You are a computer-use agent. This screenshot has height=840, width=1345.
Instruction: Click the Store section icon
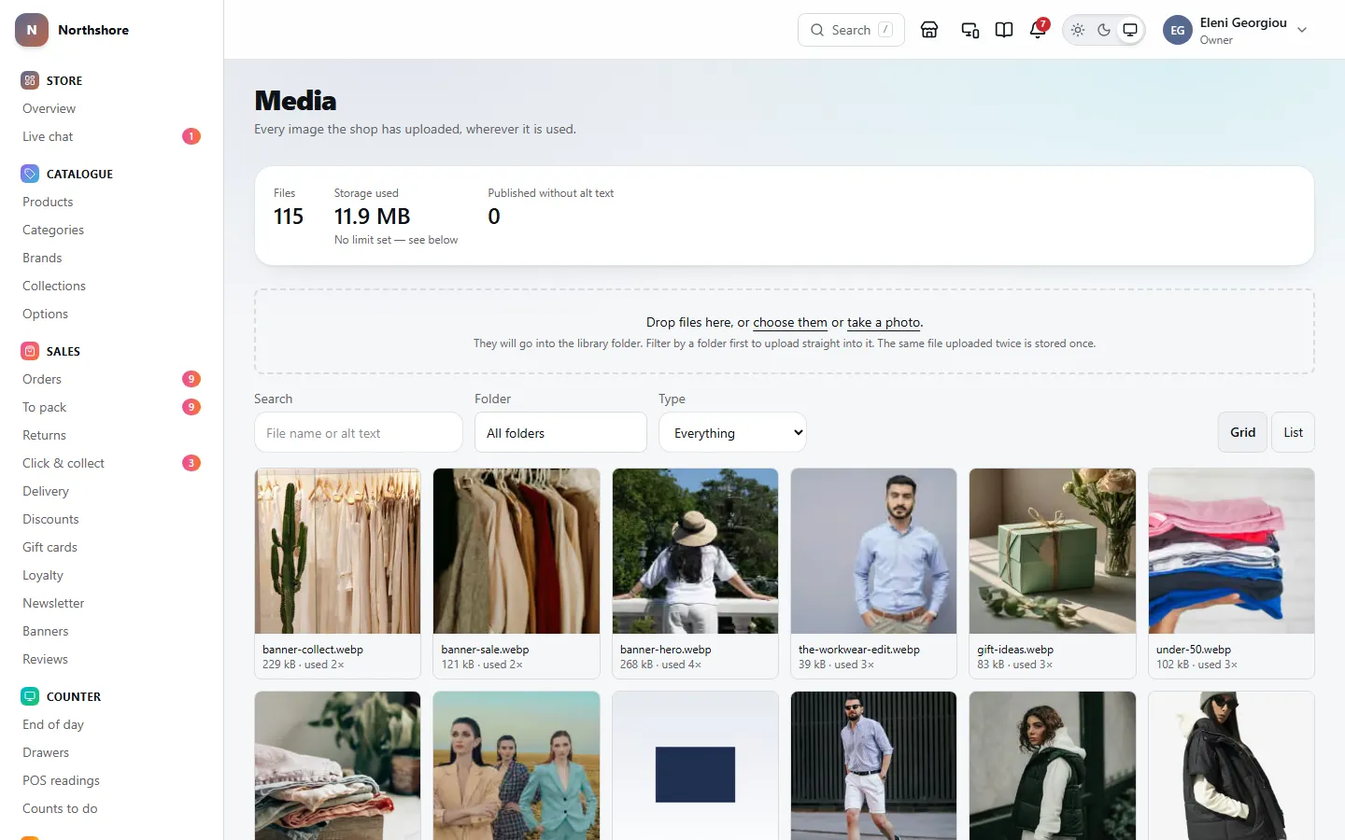pos(30,80)
